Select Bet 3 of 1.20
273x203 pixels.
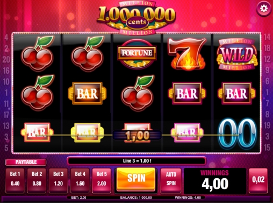59,180
